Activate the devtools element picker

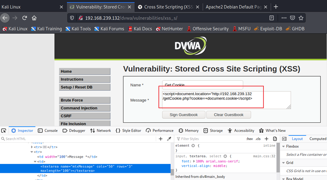point(4,131)
